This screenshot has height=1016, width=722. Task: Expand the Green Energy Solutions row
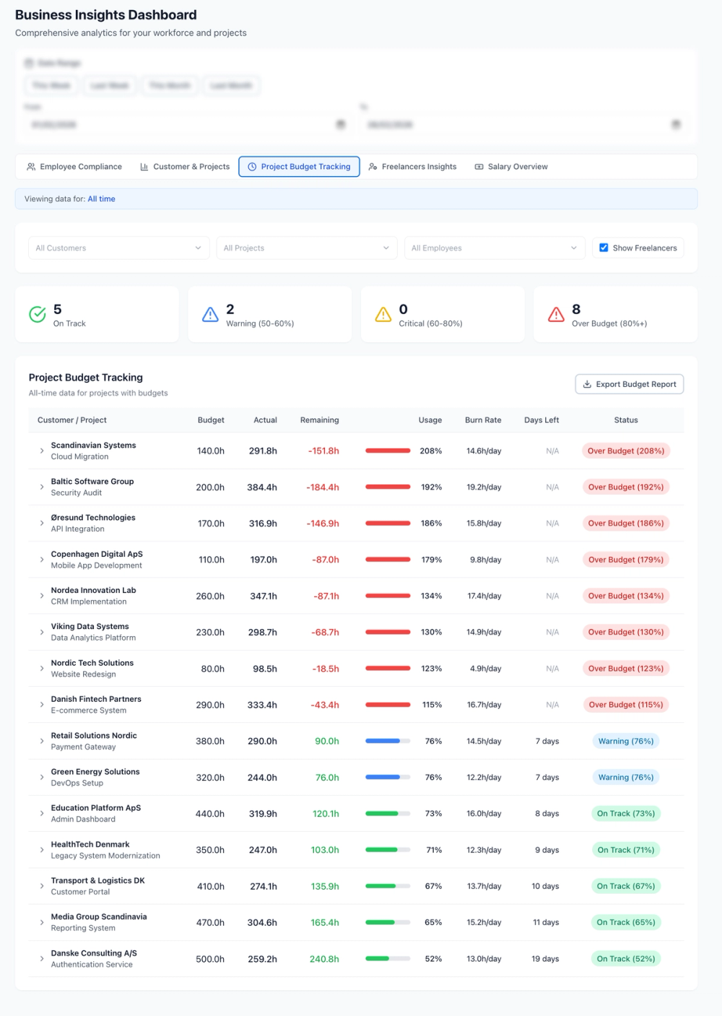click(42, 777)
